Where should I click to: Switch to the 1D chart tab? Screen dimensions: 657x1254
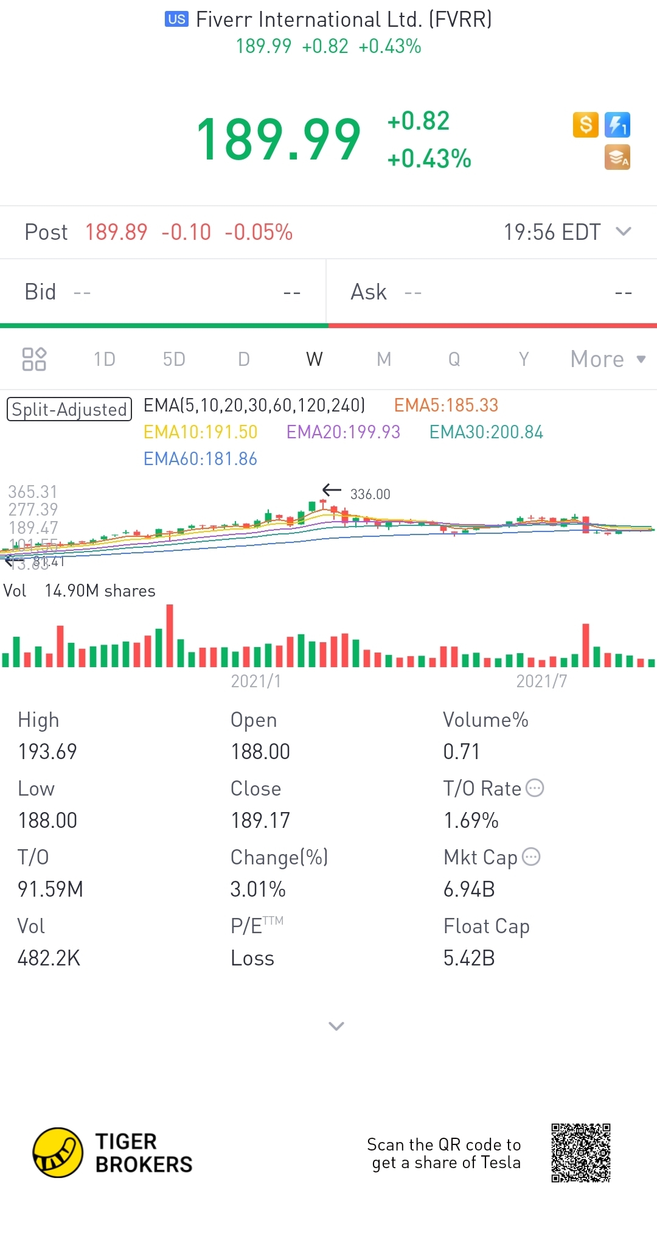[x=105, y=359]
